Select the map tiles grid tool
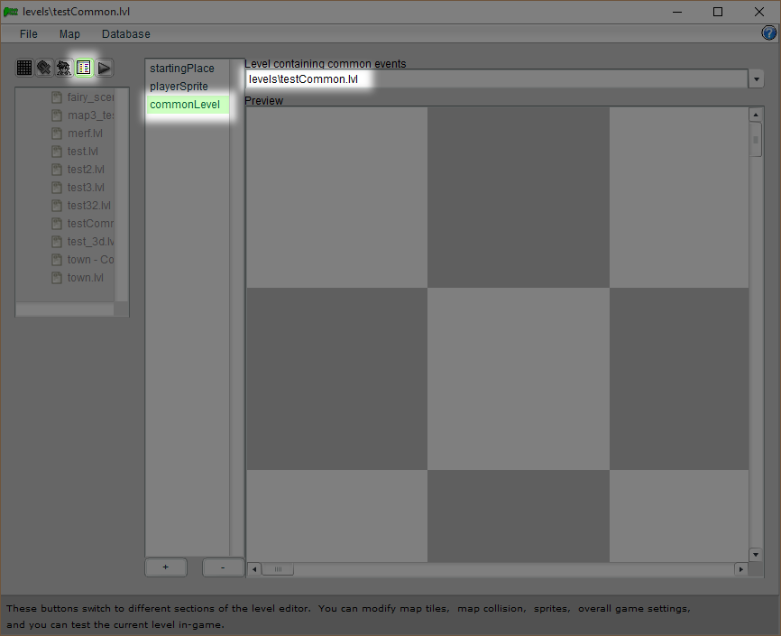The height and width of the screenshot is (636, 781). tap(24, 68)
